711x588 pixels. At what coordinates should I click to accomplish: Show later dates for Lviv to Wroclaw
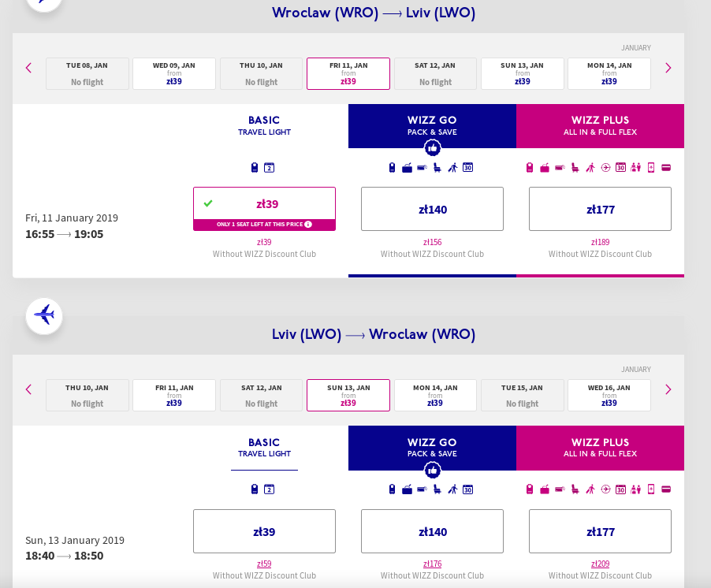click(668, 389)
